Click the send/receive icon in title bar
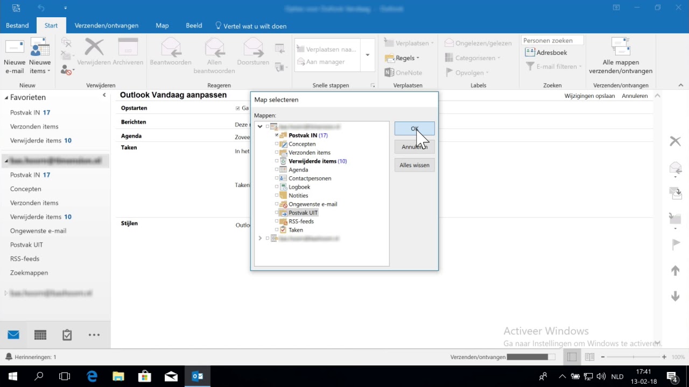The height and width of the screenshot is (387, 689). pos(16,8)
